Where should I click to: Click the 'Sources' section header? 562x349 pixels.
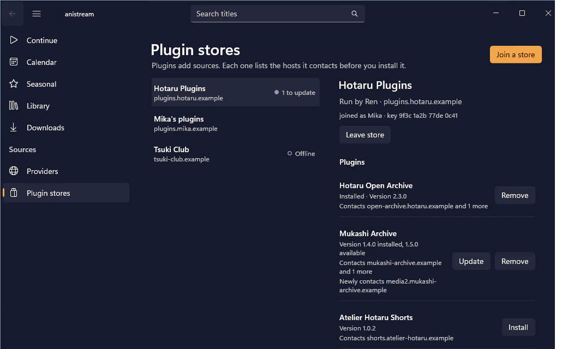point(22,149)
